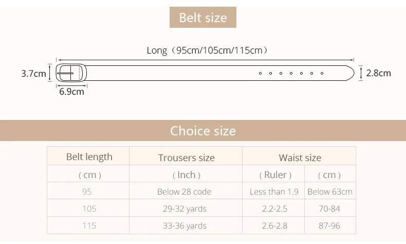
Task: Click the 87-96 waist cm cell
Action: [330, 225]
